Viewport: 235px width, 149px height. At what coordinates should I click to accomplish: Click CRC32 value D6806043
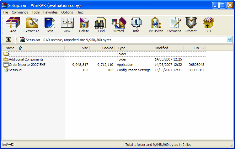196,65
